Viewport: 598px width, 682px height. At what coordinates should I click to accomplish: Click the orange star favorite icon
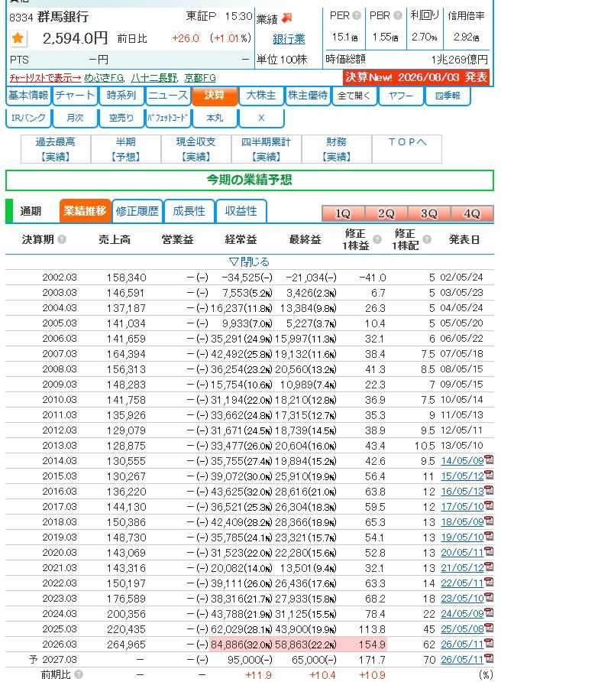pos(18,38)
